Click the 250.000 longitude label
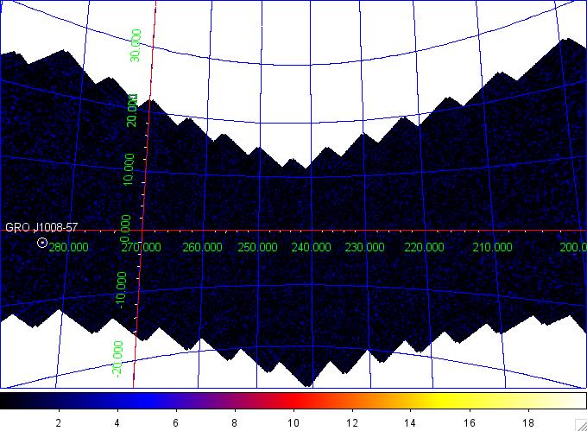Viewport: 587px width, 431px height. tap(257, 247)
